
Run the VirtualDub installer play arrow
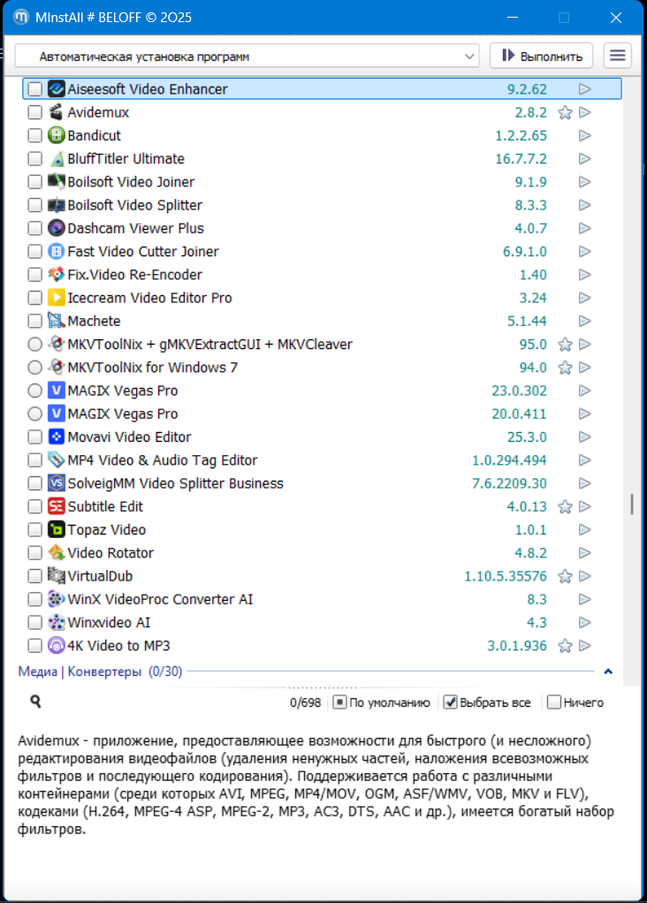584,576
